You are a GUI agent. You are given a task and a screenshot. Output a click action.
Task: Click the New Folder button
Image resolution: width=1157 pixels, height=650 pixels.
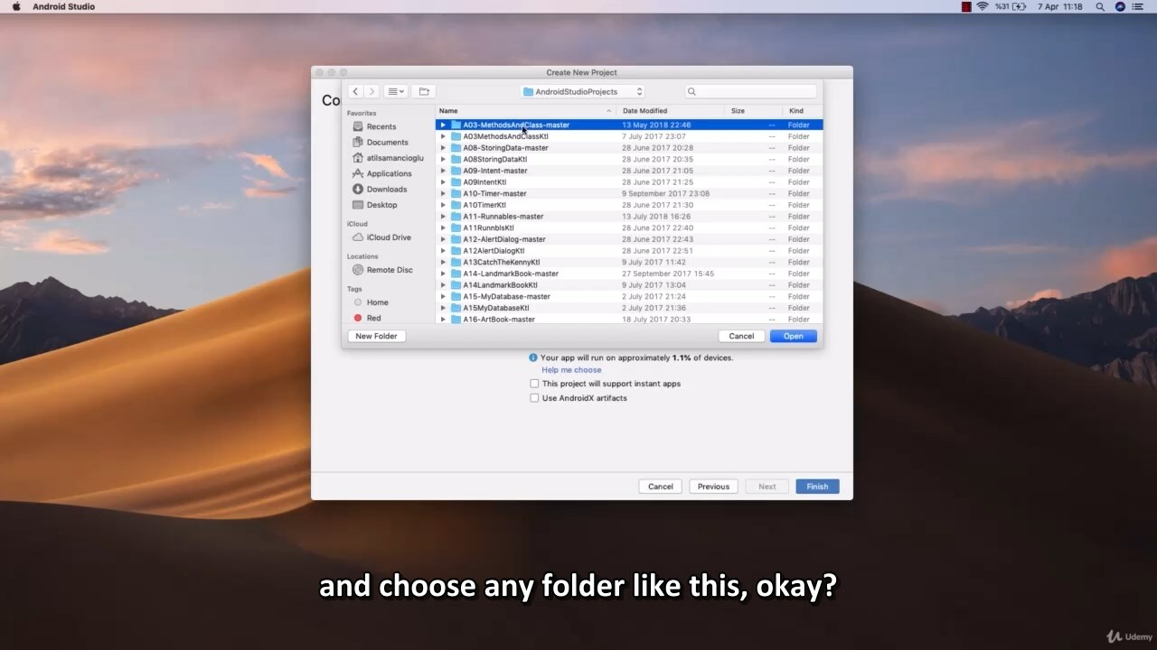[376, 336]
